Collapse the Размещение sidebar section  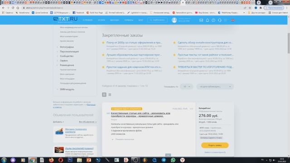click(x=67, y=65)
